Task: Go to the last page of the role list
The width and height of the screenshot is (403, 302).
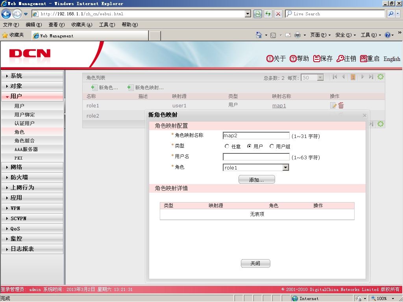Action: click(371, 77)
